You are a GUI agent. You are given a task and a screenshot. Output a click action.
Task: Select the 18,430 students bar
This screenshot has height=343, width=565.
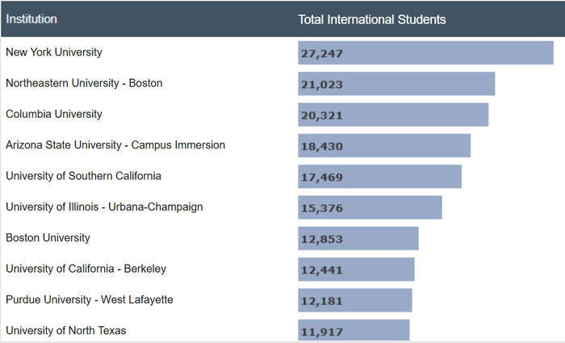coord(384,146)
